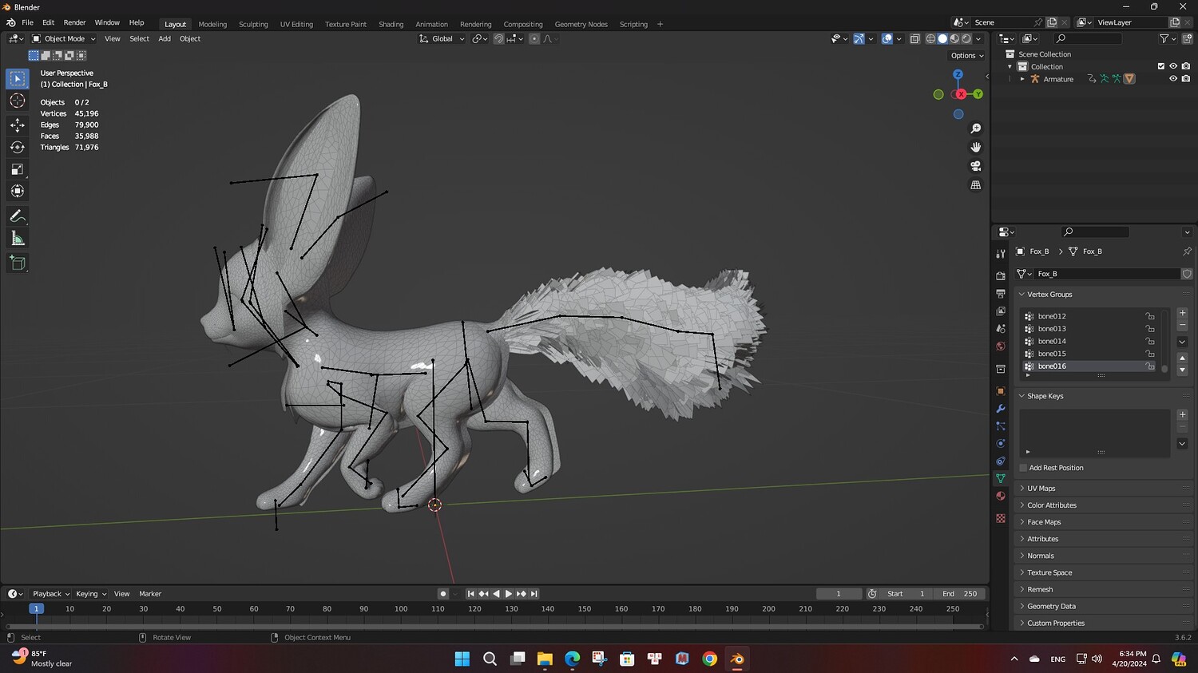Viewport: 1198px width, 673px height.
Task: Switch to wireframe viewport shading
Action: 930,38
